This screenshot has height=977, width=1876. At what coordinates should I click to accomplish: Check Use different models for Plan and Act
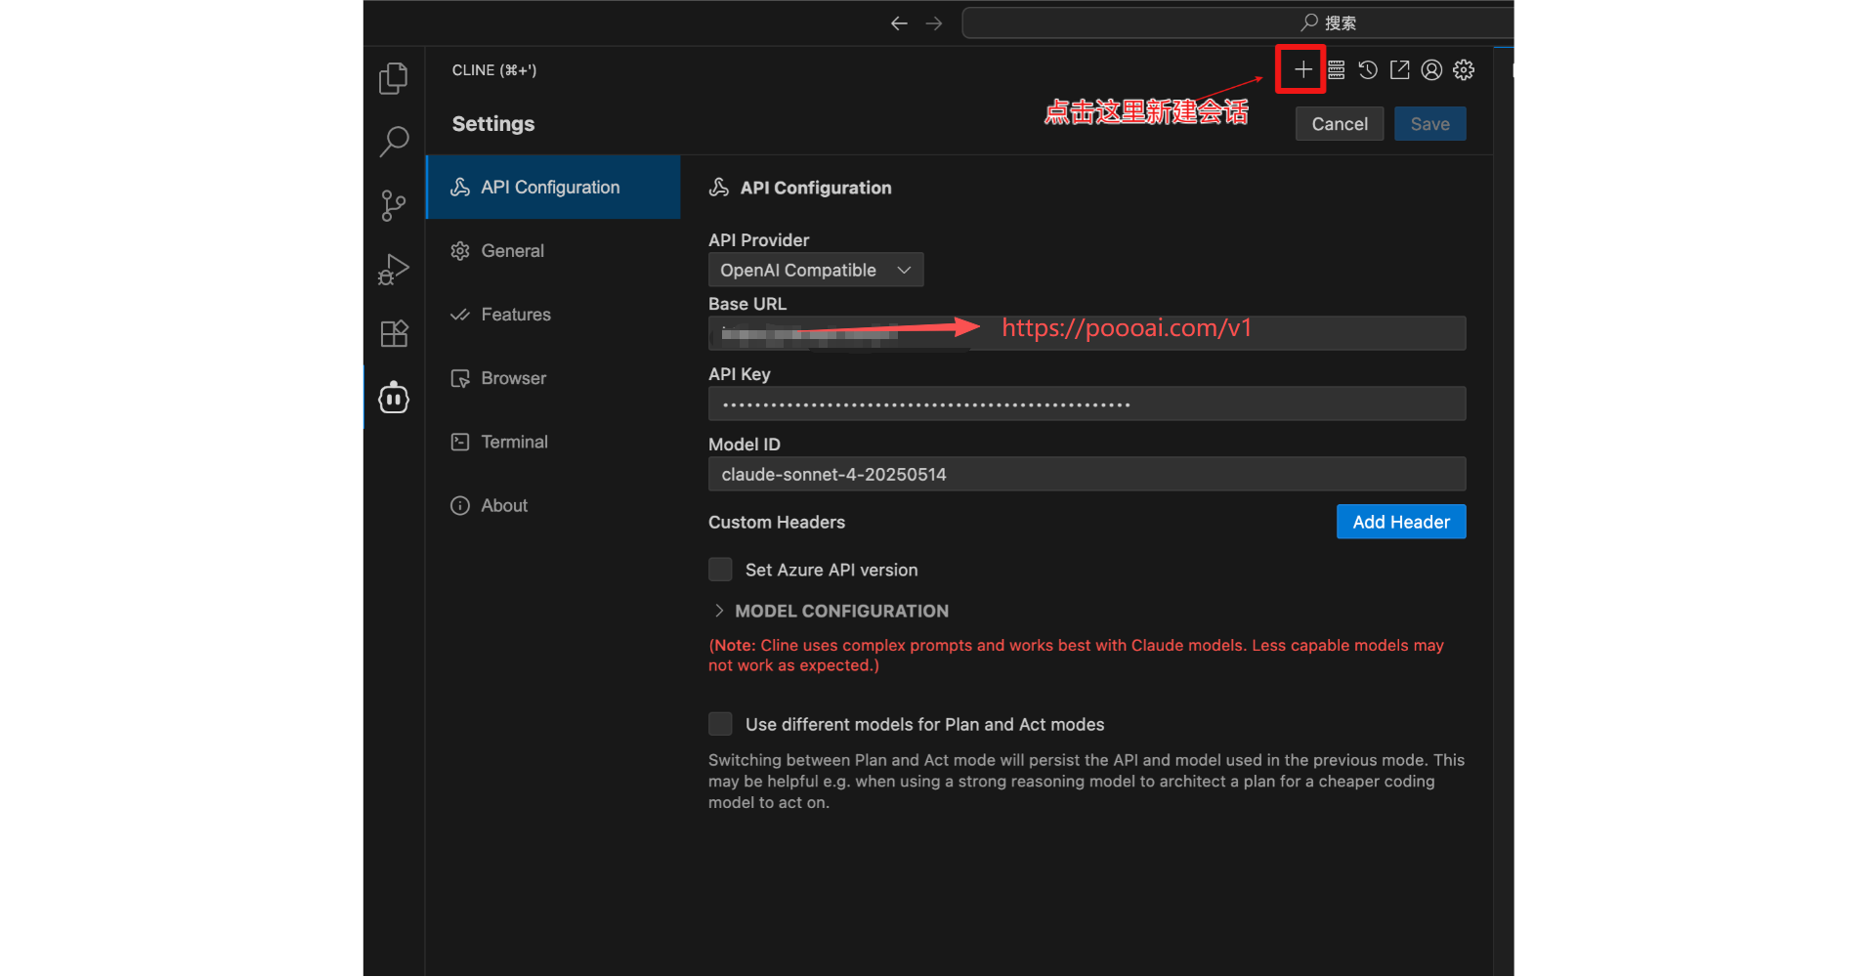coord(720,724)
